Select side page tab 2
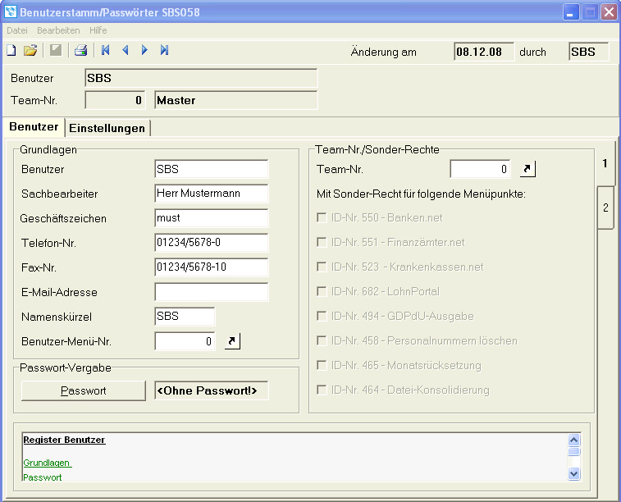This screenshot has height=502, width=621. point(605,208)
